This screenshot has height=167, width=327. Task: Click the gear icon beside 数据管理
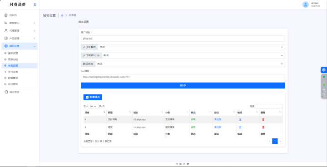5,78
